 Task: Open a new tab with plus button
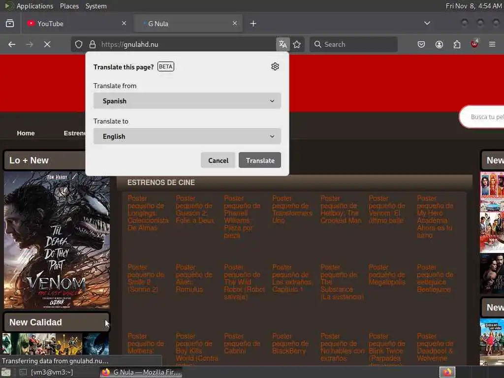pos(253,24)
